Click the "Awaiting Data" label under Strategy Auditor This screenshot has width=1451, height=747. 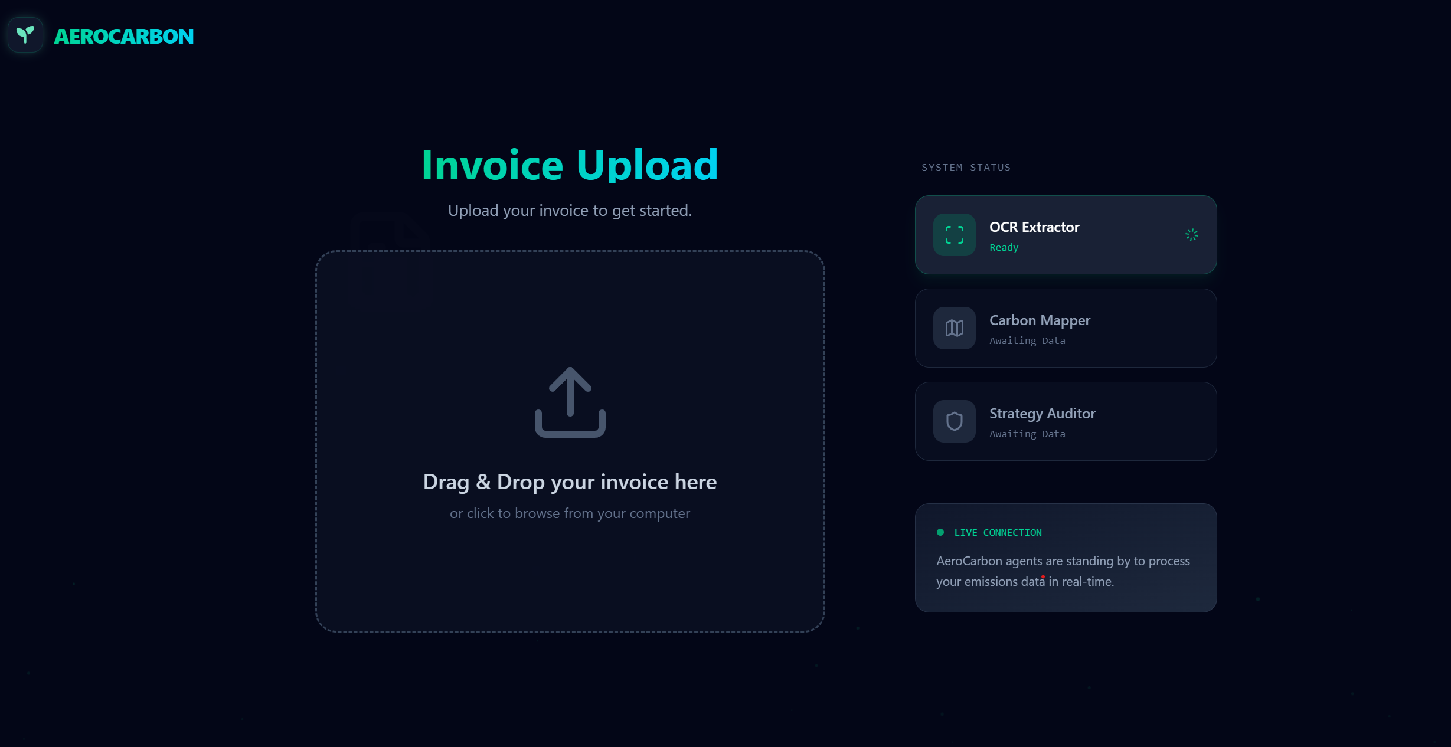click(x=1027, y=434)
